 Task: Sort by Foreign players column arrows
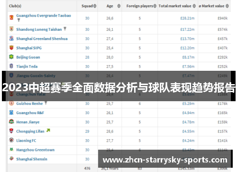tap(155, 6)
